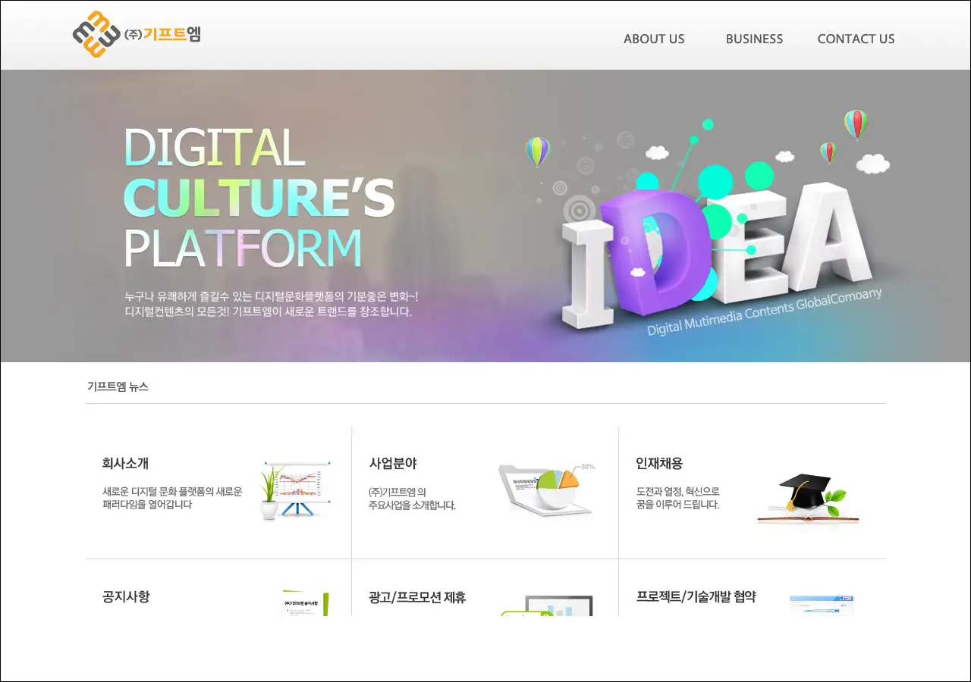This screenshot has height=682, width=971.
Task: Click the 기프트엠 뉴스 section heading
Action: [x=118, y=386]
